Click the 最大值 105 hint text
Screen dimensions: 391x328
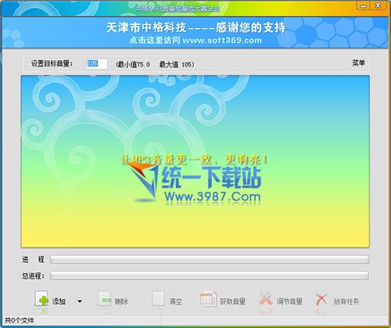(177, 64)
